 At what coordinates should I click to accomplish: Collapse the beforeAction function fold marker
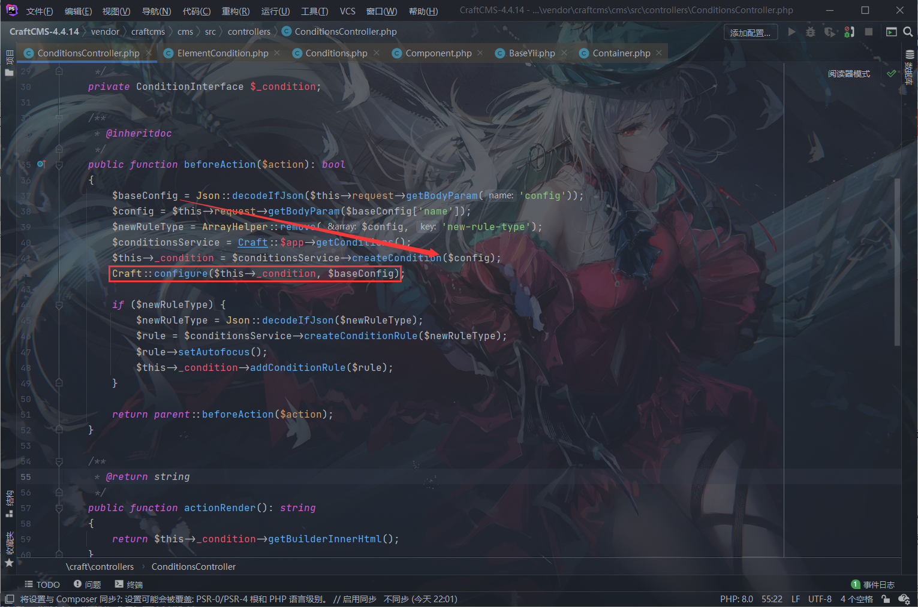click(x=59, y=164)
